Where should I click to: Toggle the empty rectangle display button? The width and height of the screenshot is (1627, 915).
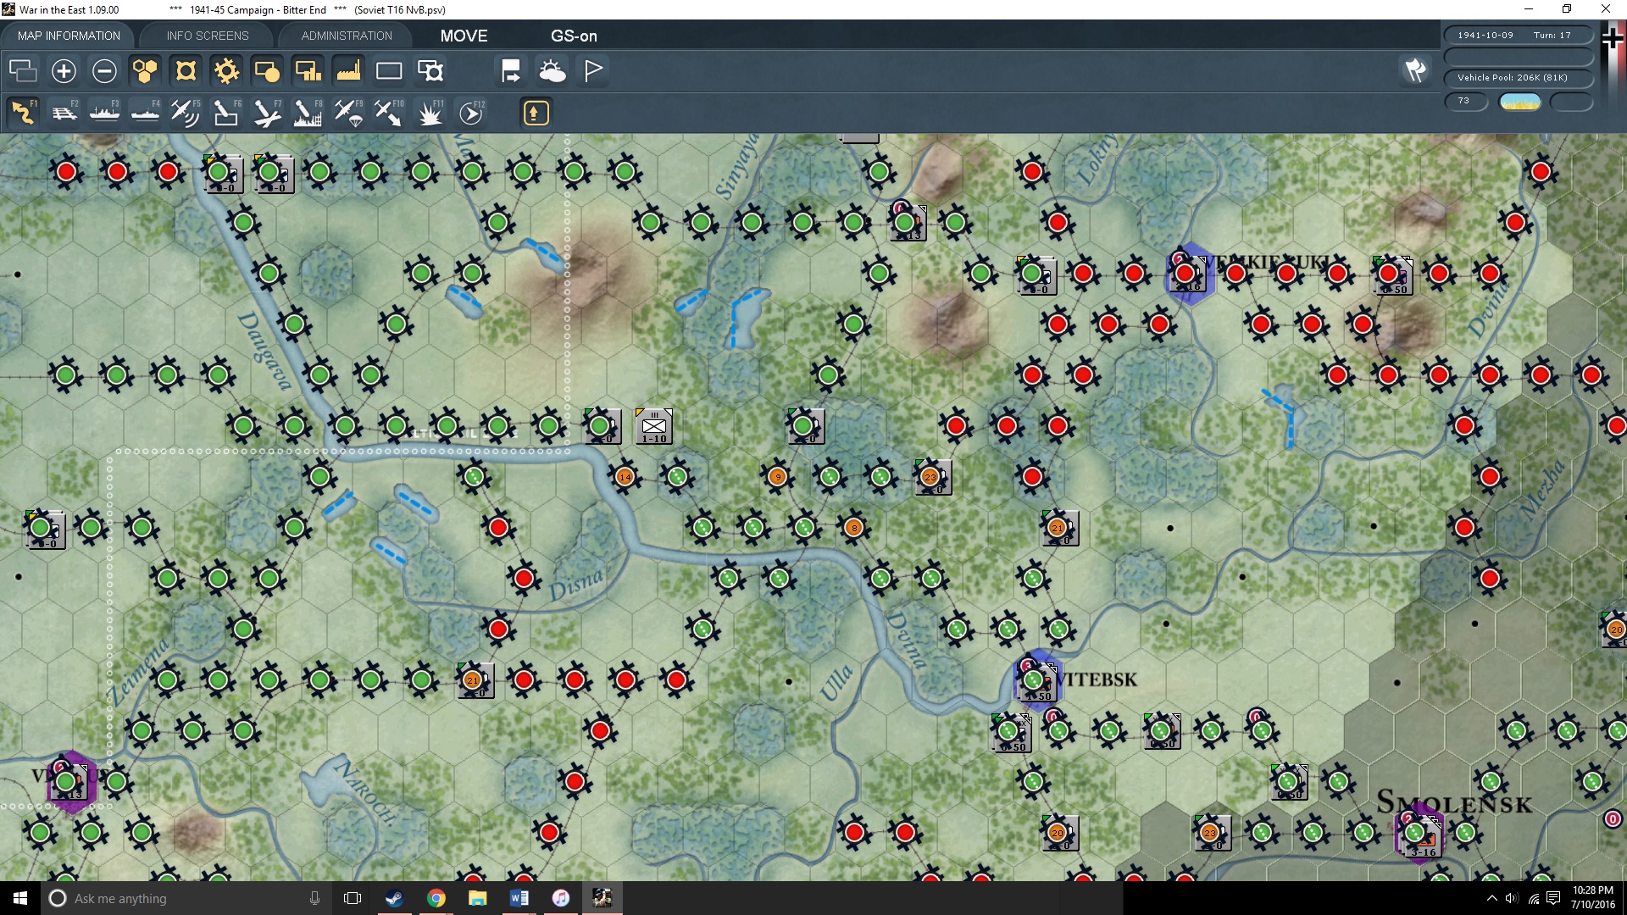[x=389, y=70]
